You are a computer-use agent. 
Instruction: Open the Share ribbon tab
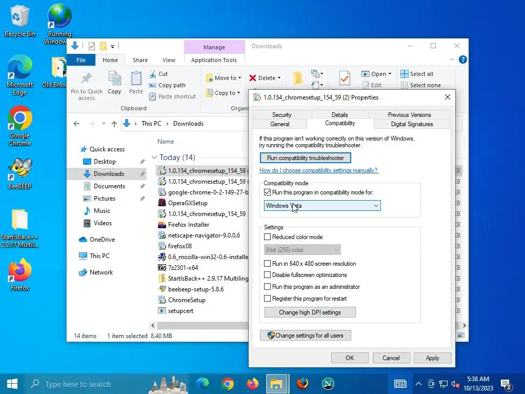pyautogui.click(x=140, y=60)
